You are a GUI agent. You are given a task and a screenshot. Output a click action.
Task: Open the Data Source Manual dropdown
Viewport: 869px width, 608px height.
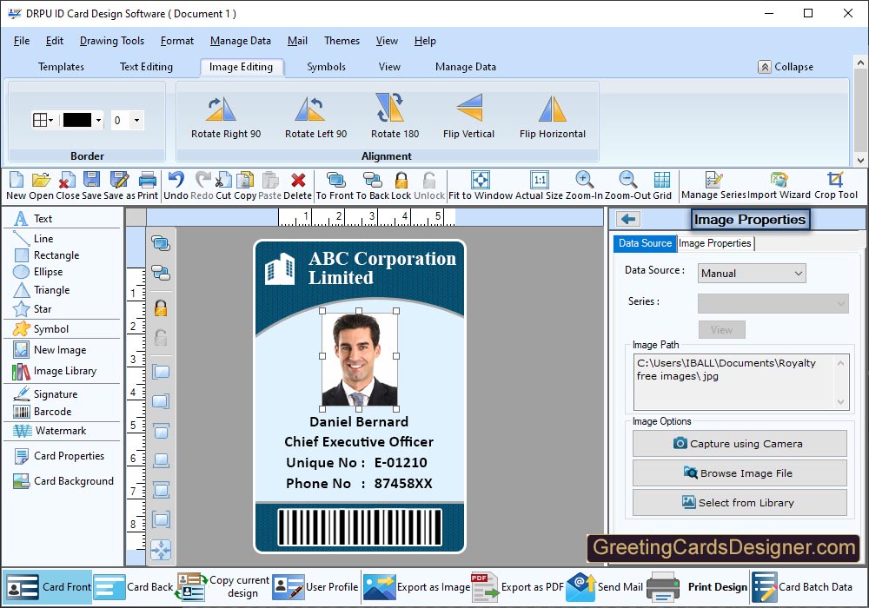(752, 274)
